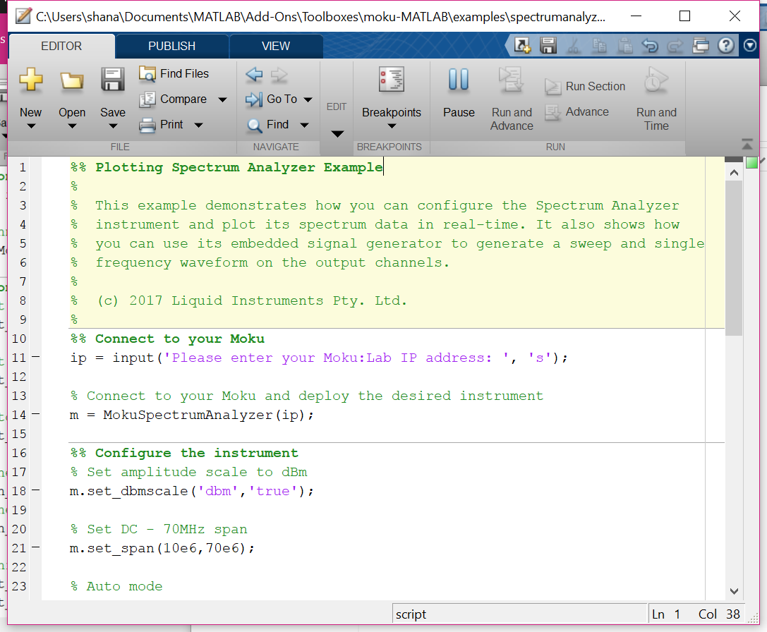767x632 pixels.
Task: Pause the running script
Action: (x=459, y=93)
